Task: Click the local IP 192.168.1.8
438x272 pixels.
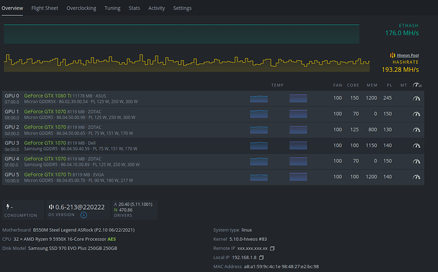Action: 244,257
